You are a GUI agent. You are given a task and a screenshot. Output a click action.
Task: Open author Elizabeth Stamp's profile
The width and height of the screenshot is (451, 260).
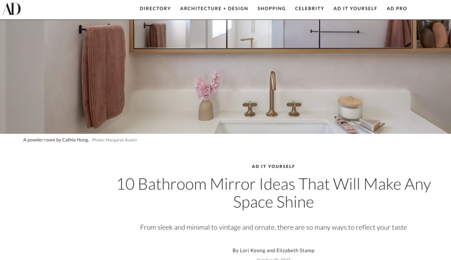coord(296,250)
